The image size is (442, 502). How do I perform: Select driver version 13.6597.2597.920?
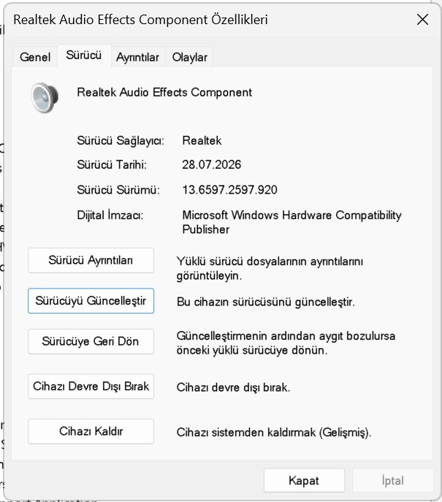pyautogui.click(x=230, y=190)
